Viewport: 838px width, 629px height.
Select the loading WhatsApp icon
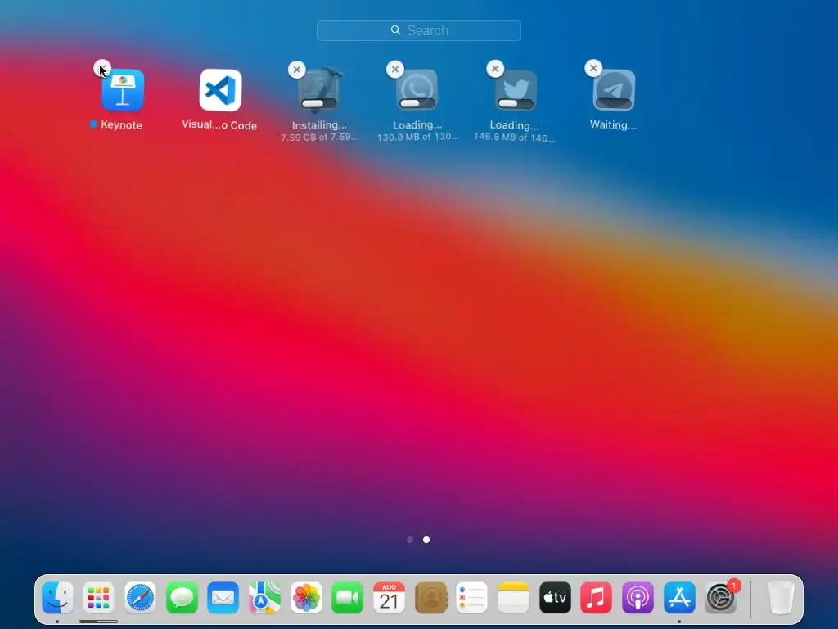[417, 90]
